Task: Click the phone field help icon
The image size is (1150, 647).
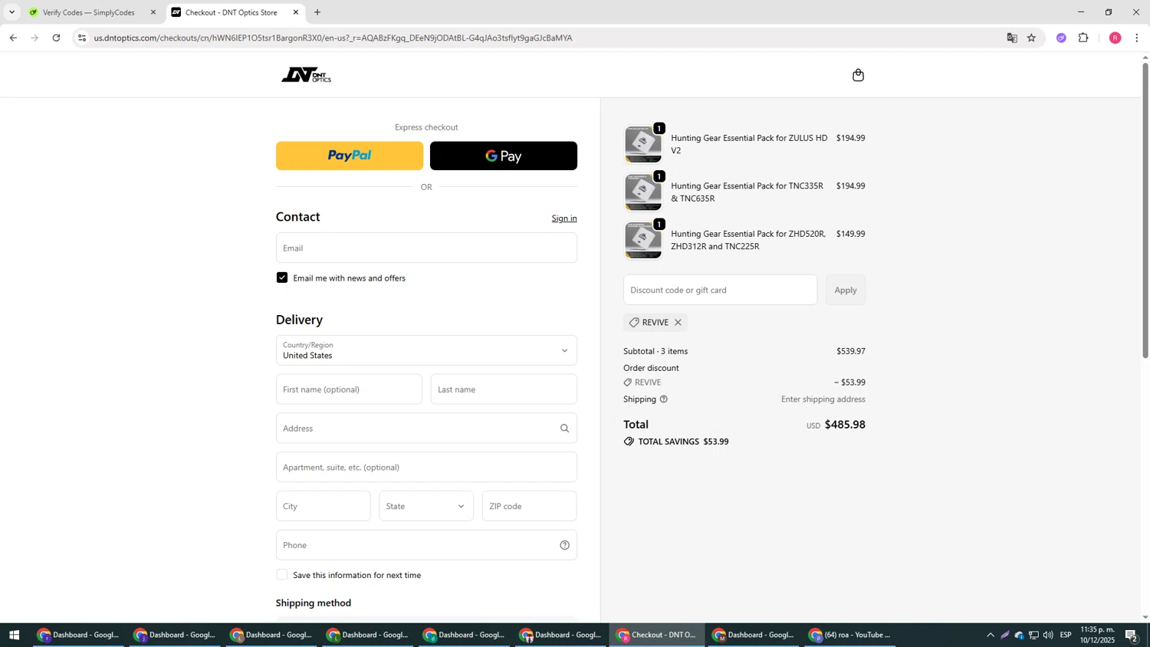Action: point(564,545)
